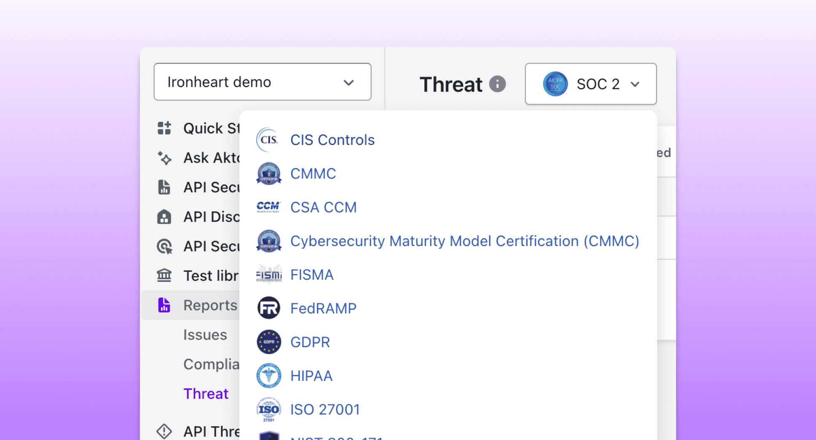Viewport: 816px width, 440px height.
Task: Go to Compliance under Reports
Action: tap(211, 364)
